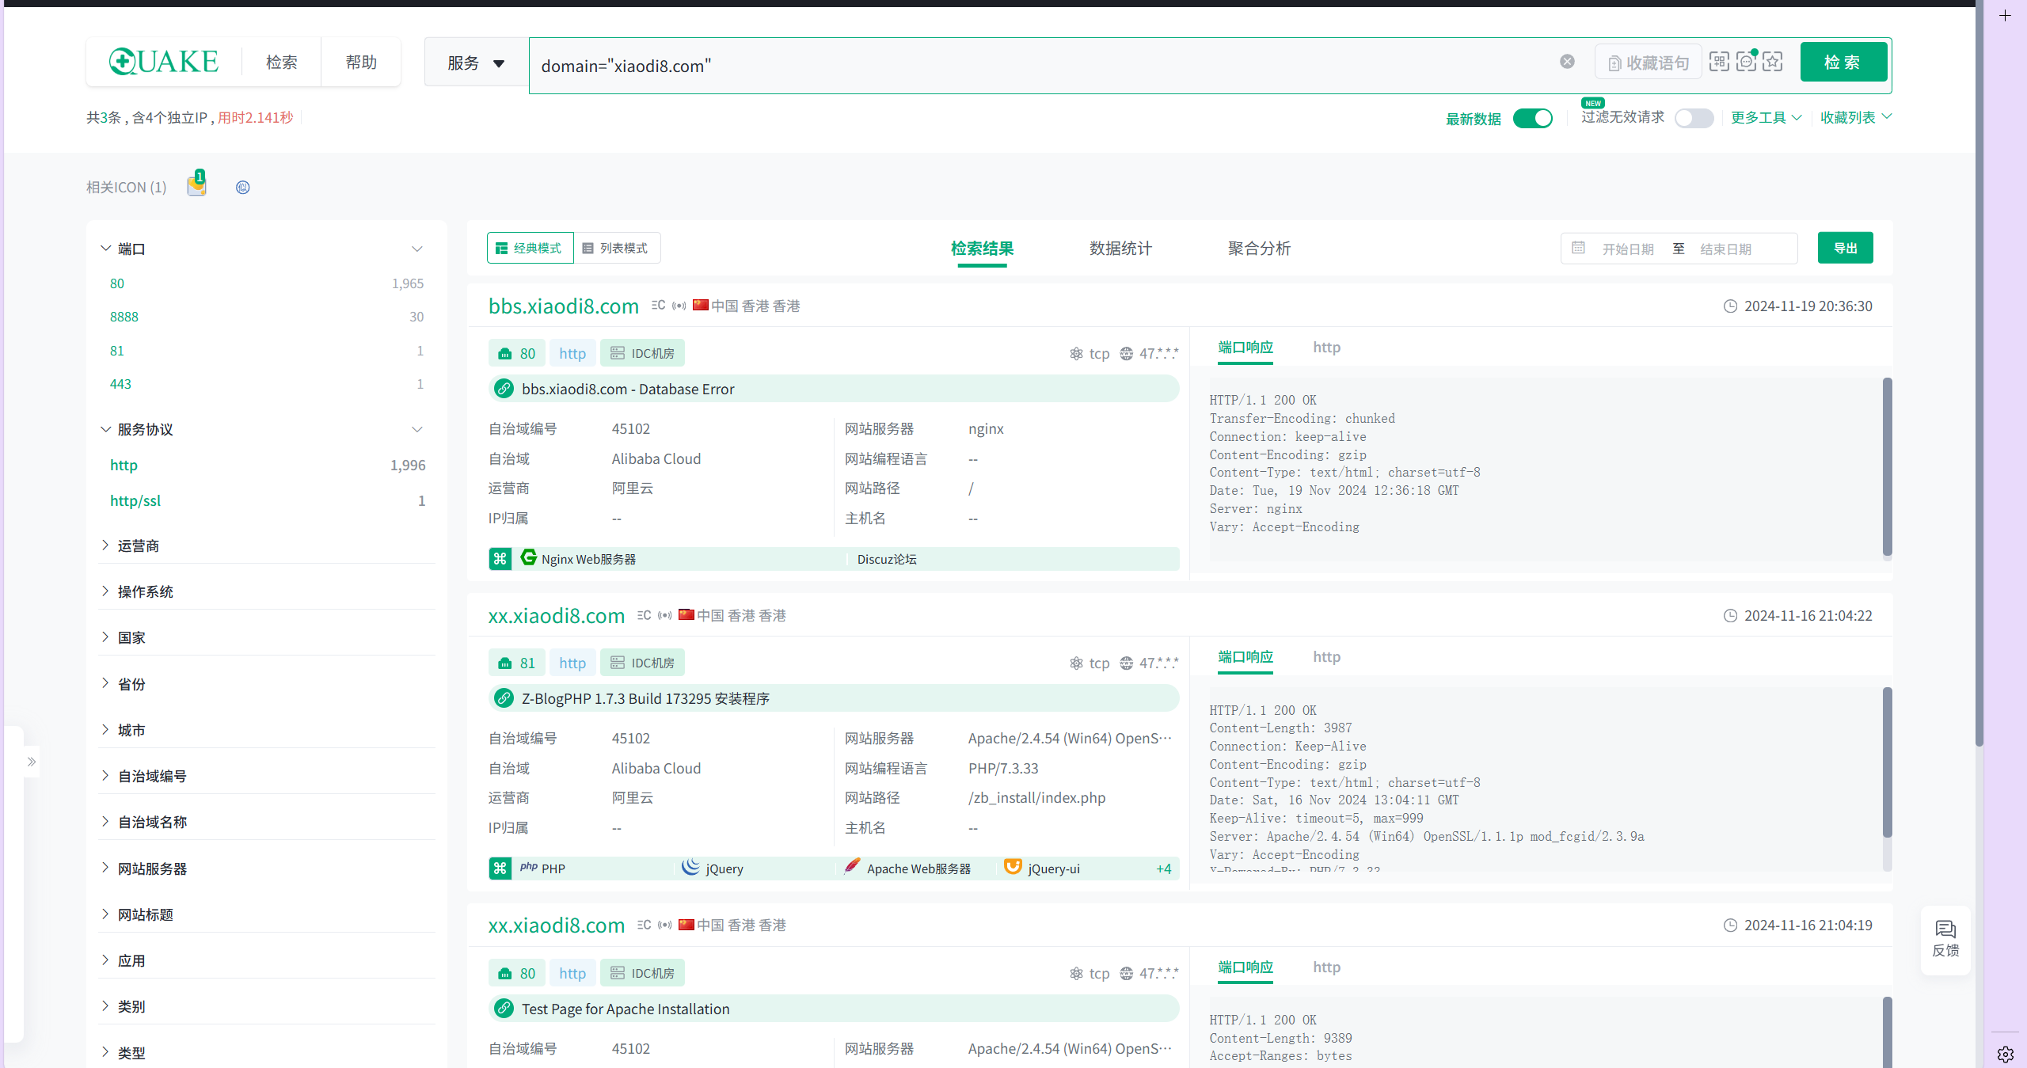Click the green 导出 export button
The width and height of the screenshot is (2027, 1068).
1845,249
